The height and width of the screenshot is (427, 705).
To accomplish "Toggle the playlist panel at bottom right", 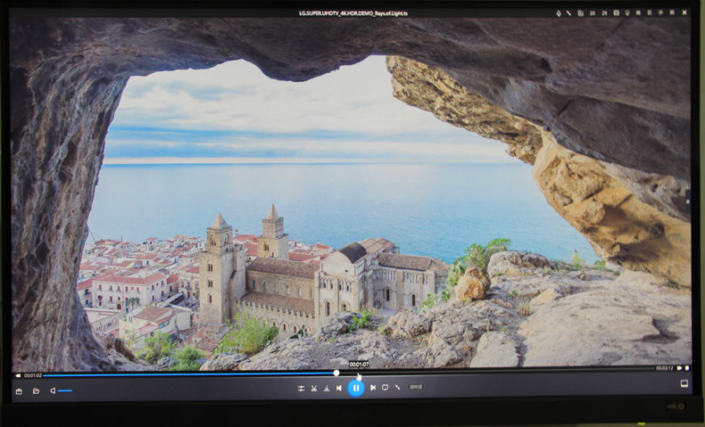I will (684, 383).
